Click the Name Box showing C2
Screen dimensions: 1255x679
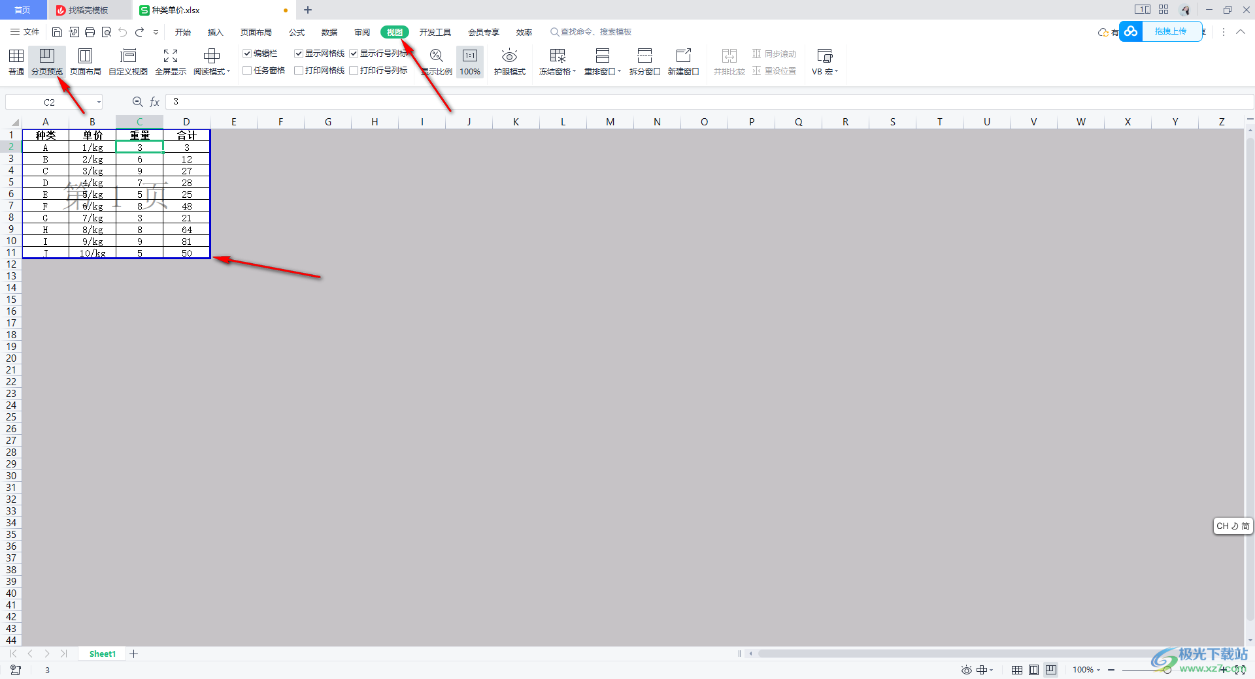[50, 102]
